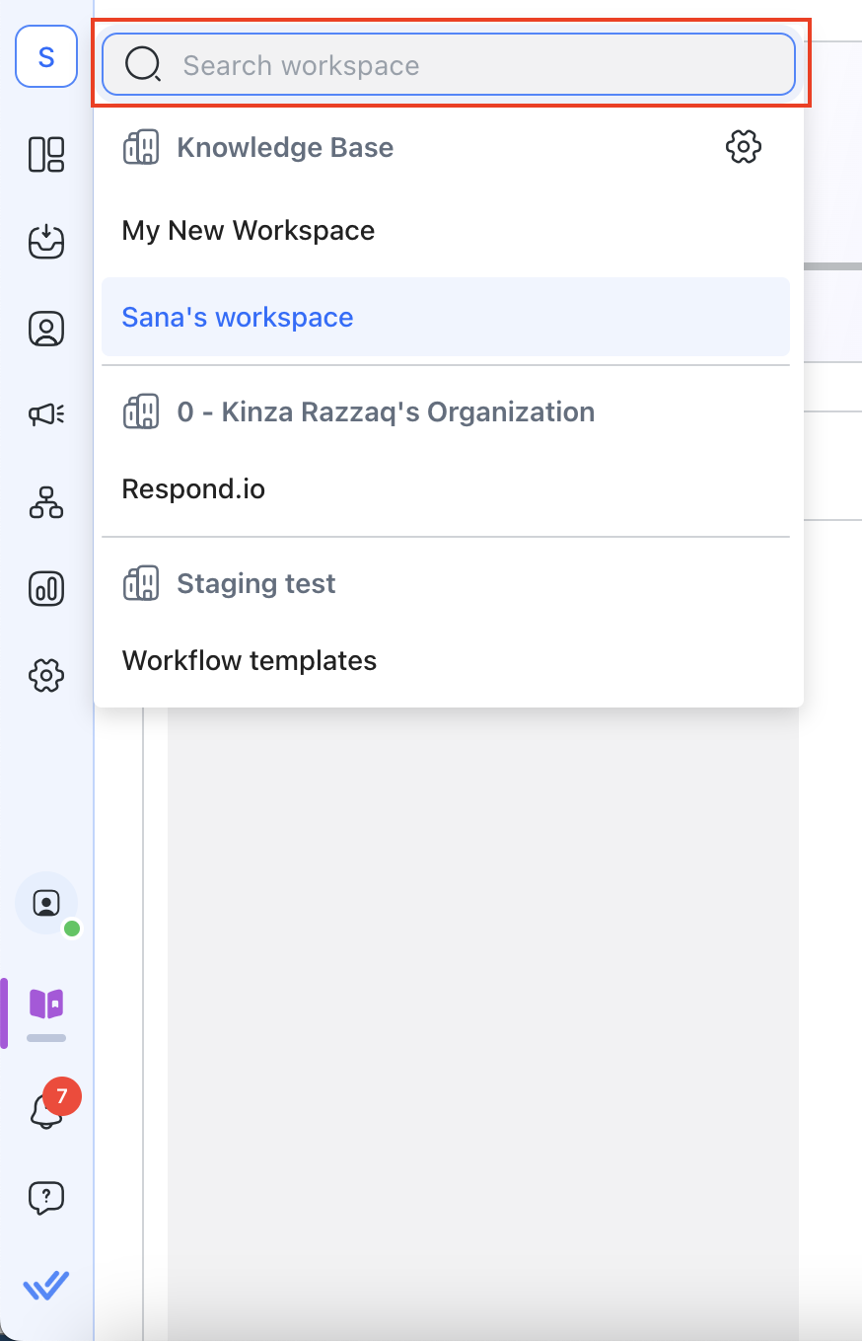
Task: Switch to Respond.io workspace
Action: [193, 489]
